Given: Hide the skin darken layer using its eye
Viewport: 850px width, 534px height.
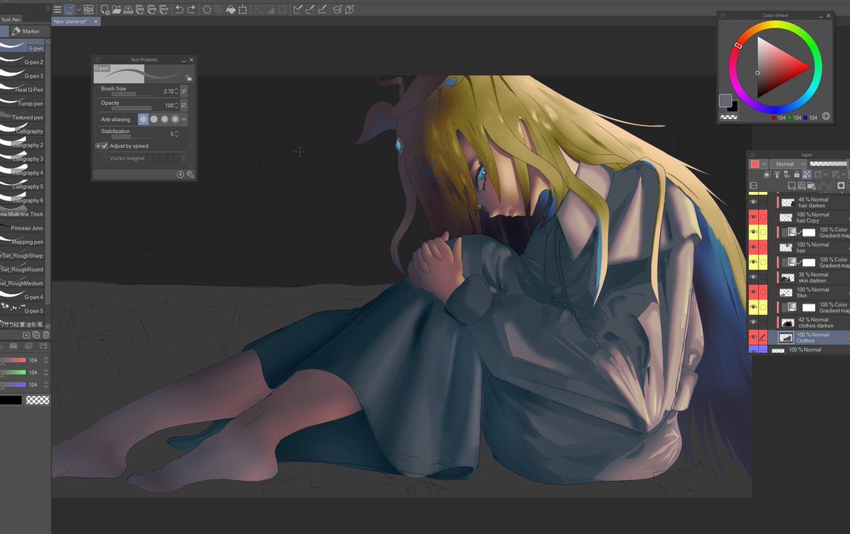Looking at the screenshot, I should pos(753,277).
